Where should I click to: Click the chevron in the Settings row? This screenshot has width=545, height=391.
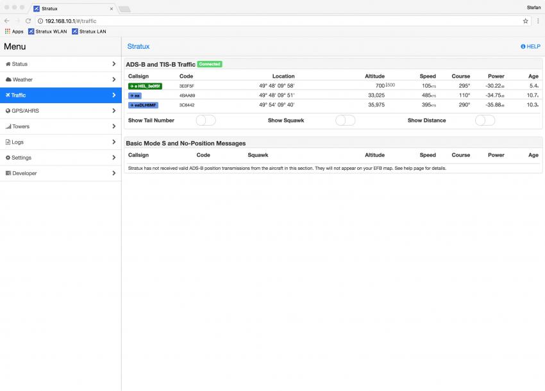(114, 158)
